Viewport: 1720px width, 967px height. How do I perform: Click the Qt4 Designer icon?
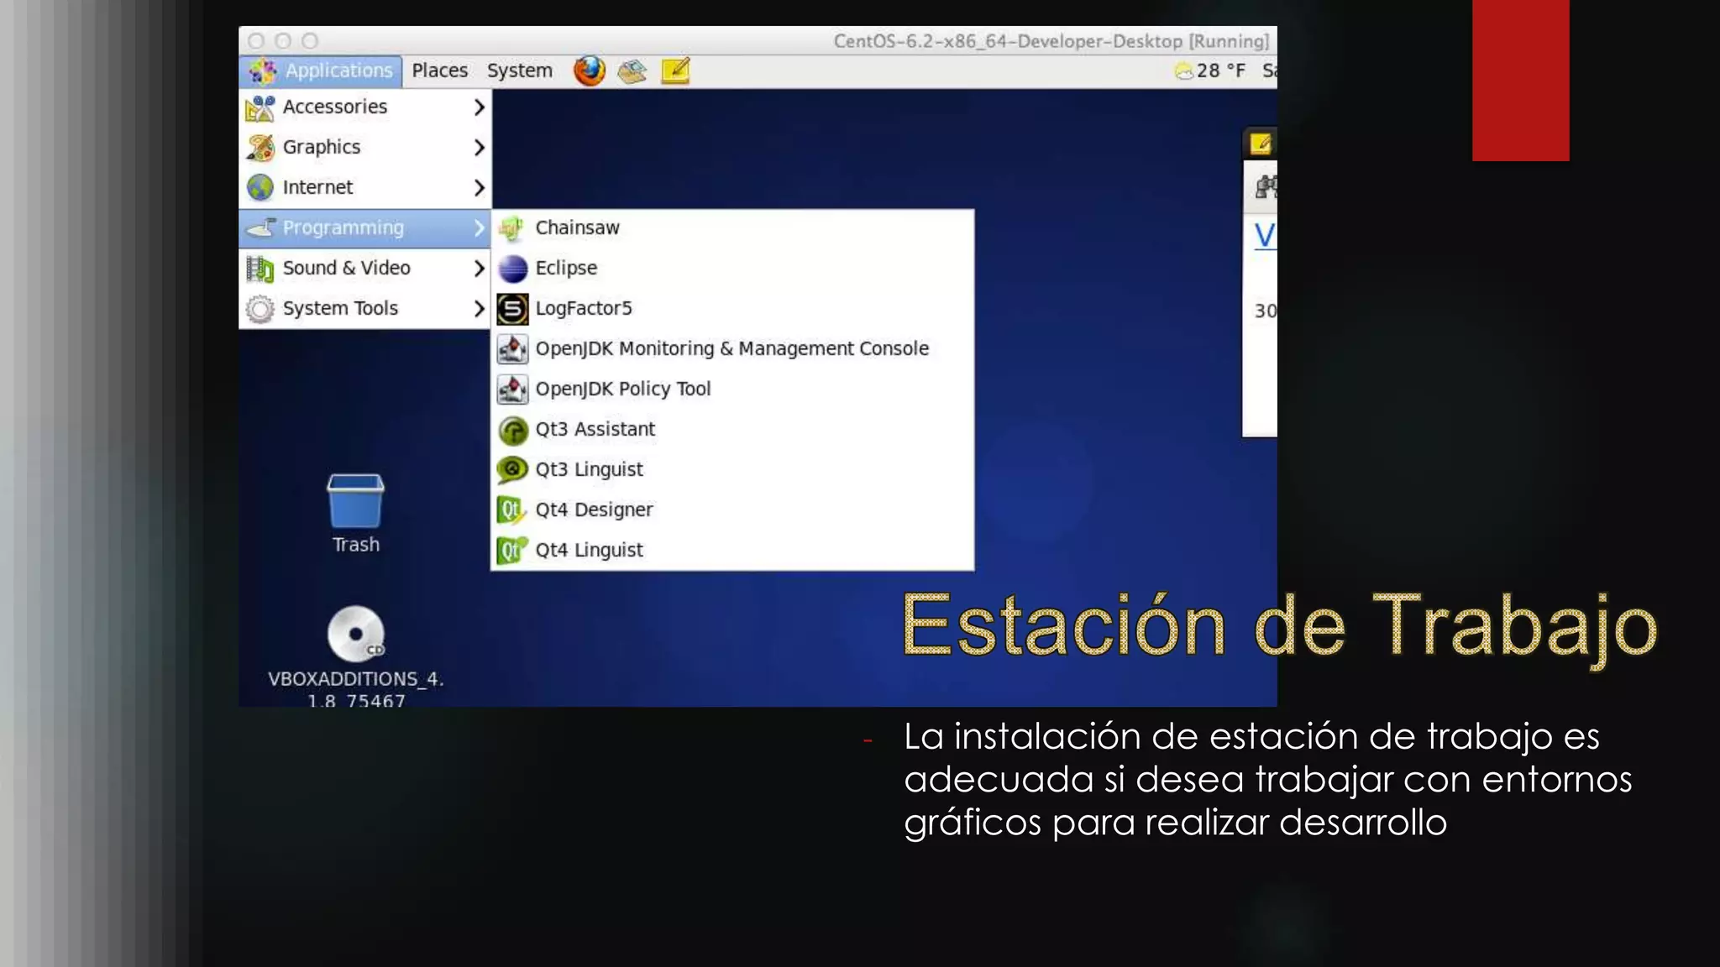click(512, 510)
